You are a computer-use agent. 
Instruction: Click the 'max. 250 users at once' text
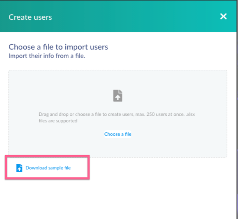160,114
